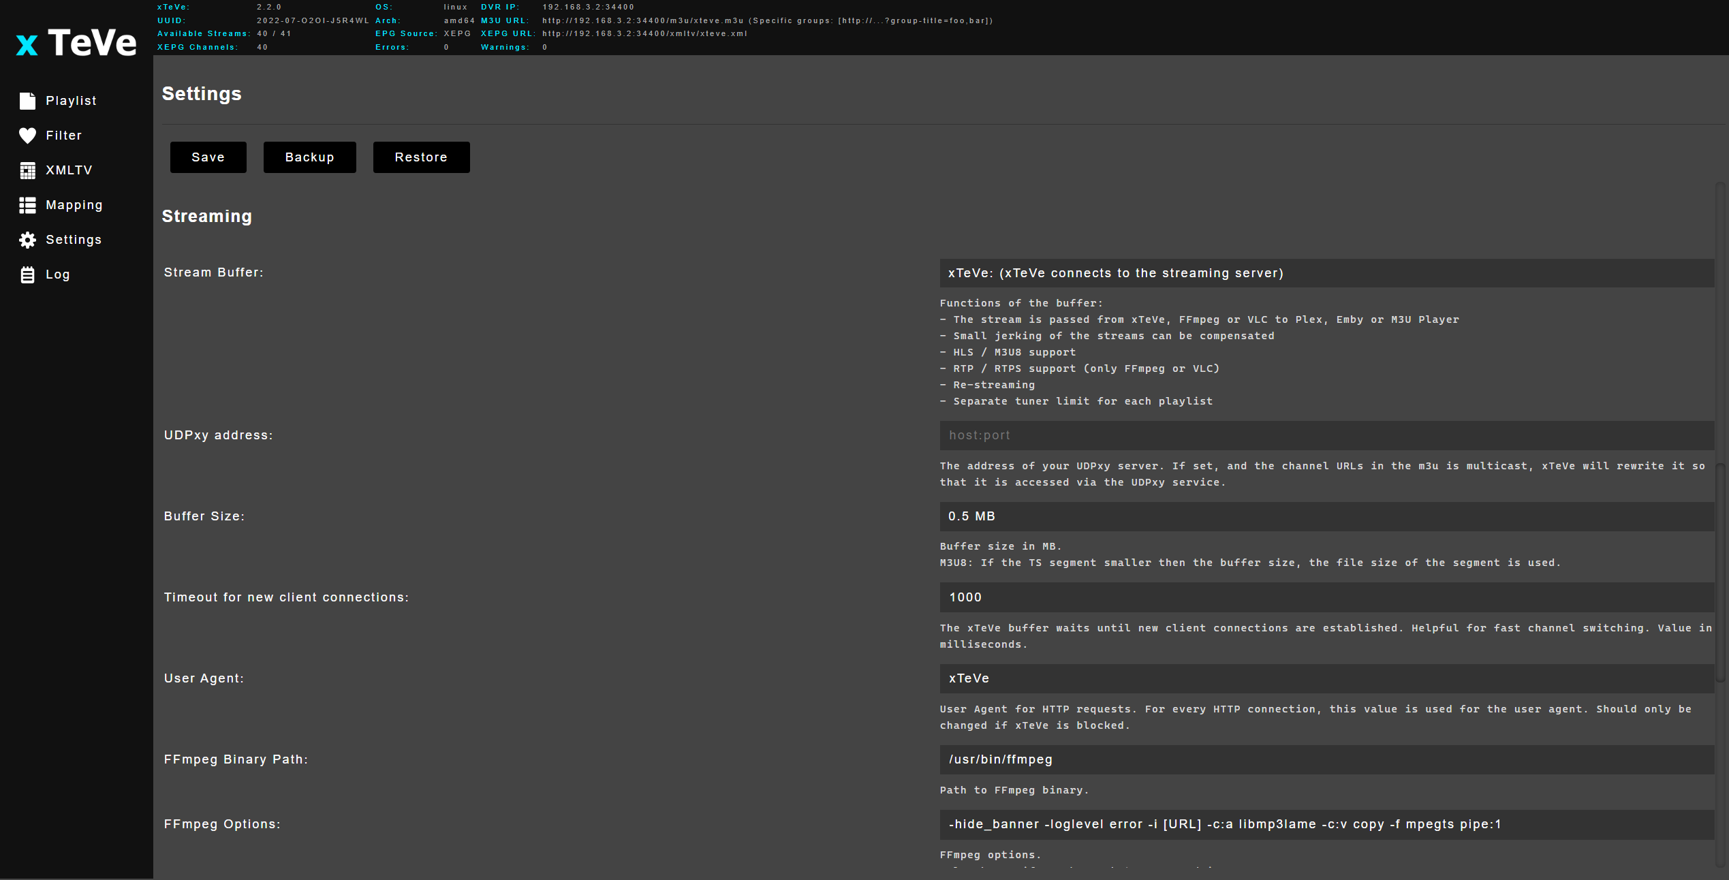This screenshot has height=880, width=1729.
Task: Edit the User Agent text field
Action: click(x=1326, y=678)
